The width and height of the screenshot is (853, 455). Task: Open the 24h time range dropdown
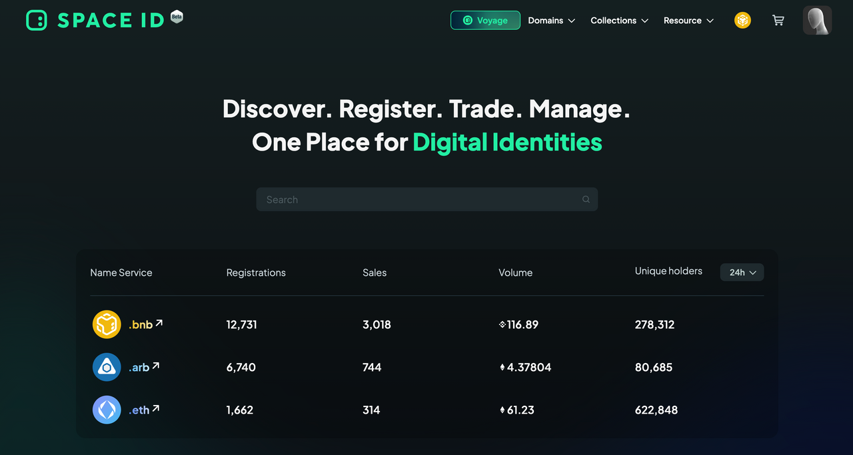[x=742, y=272]
